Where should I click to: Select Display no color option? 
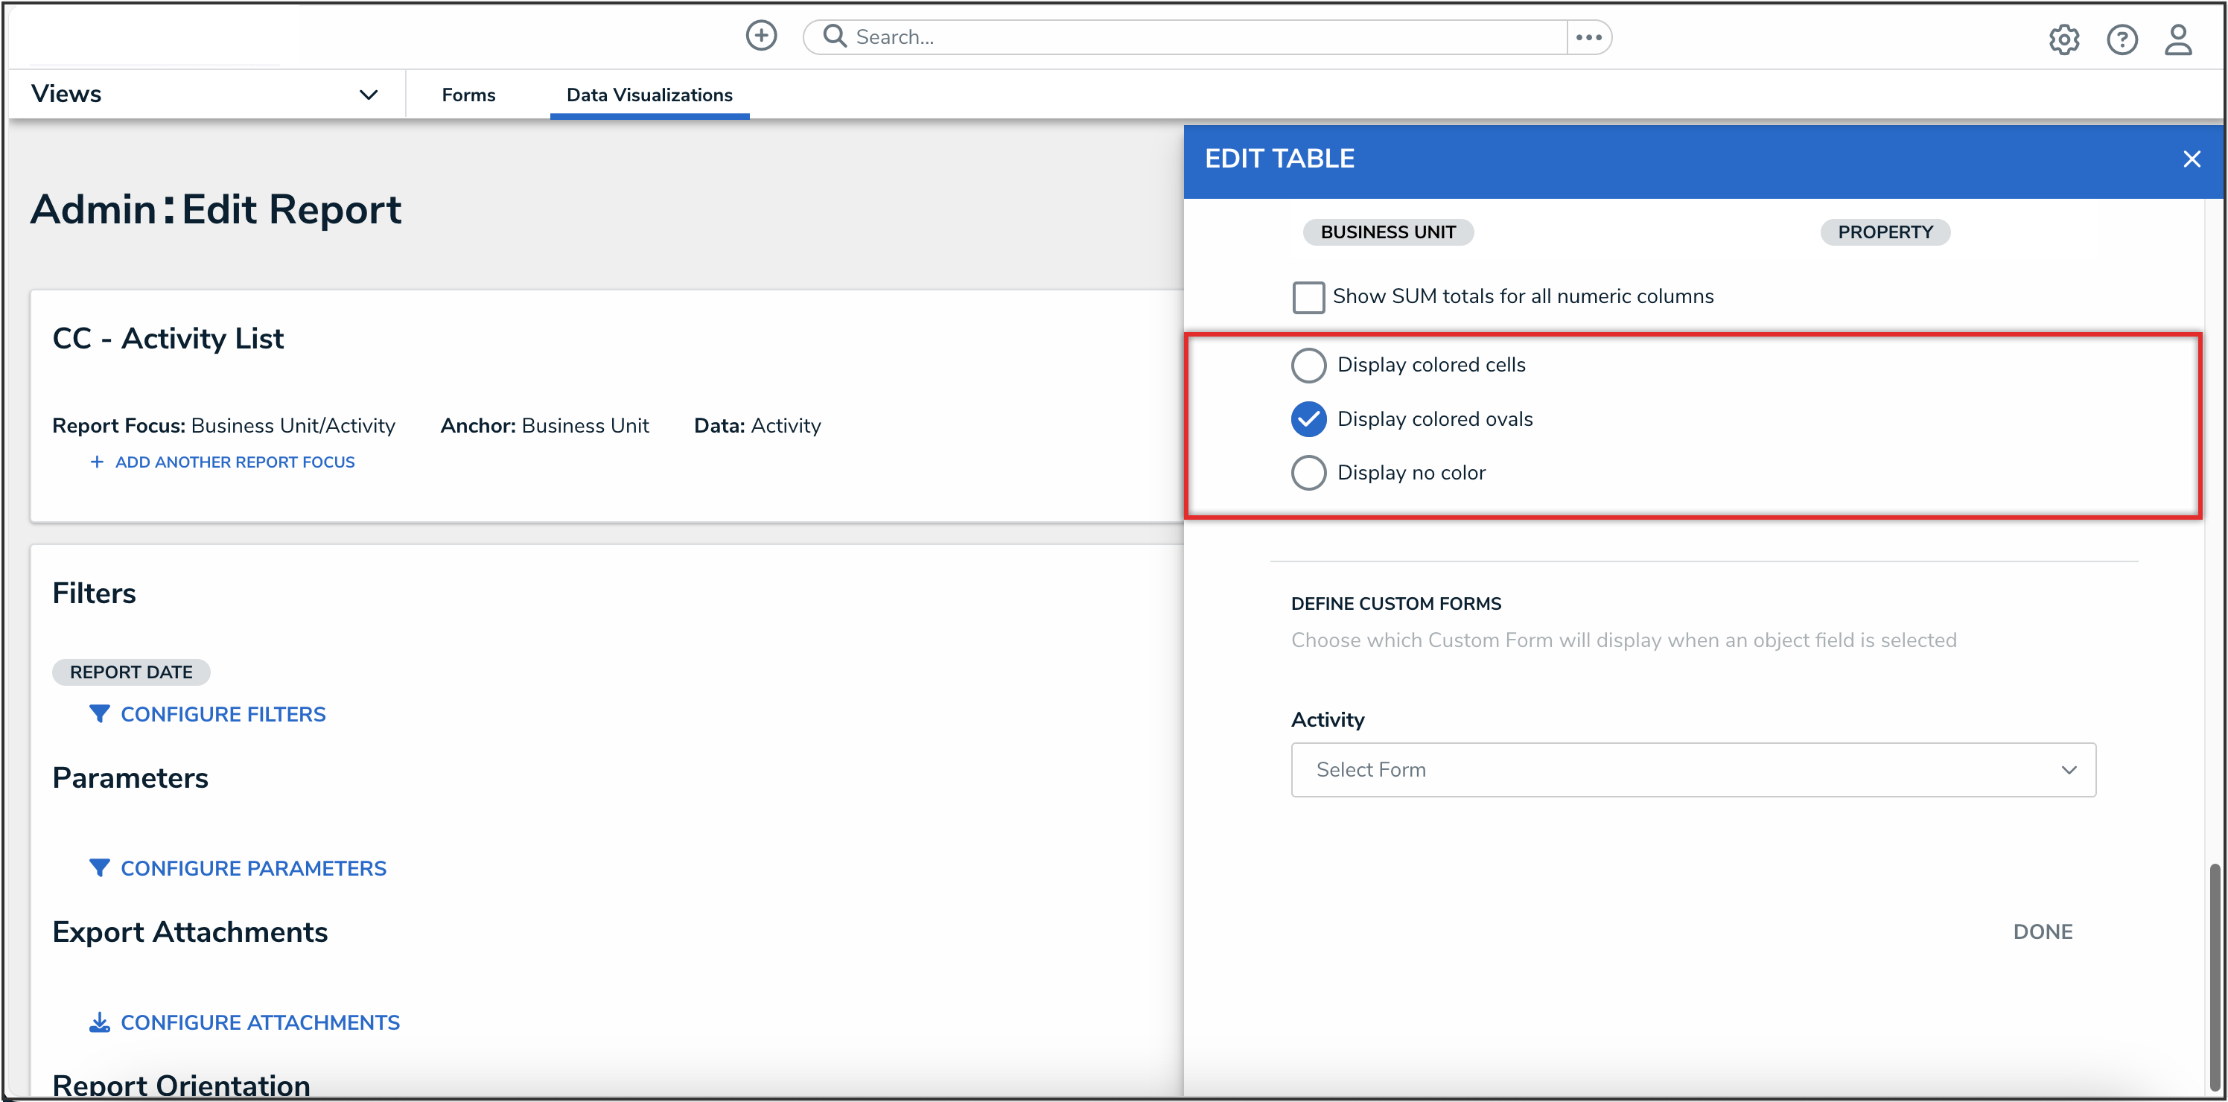(1308, 473)
